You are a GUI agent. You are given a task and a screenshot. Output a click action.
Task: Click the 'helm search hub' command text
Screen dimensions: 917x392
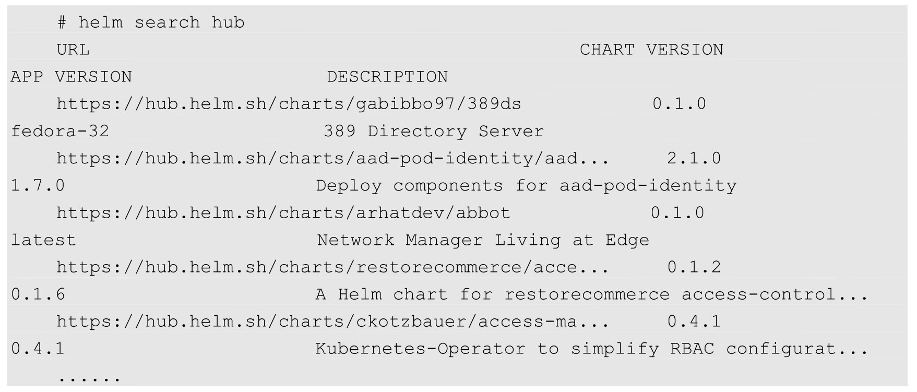tap(161, 22)
